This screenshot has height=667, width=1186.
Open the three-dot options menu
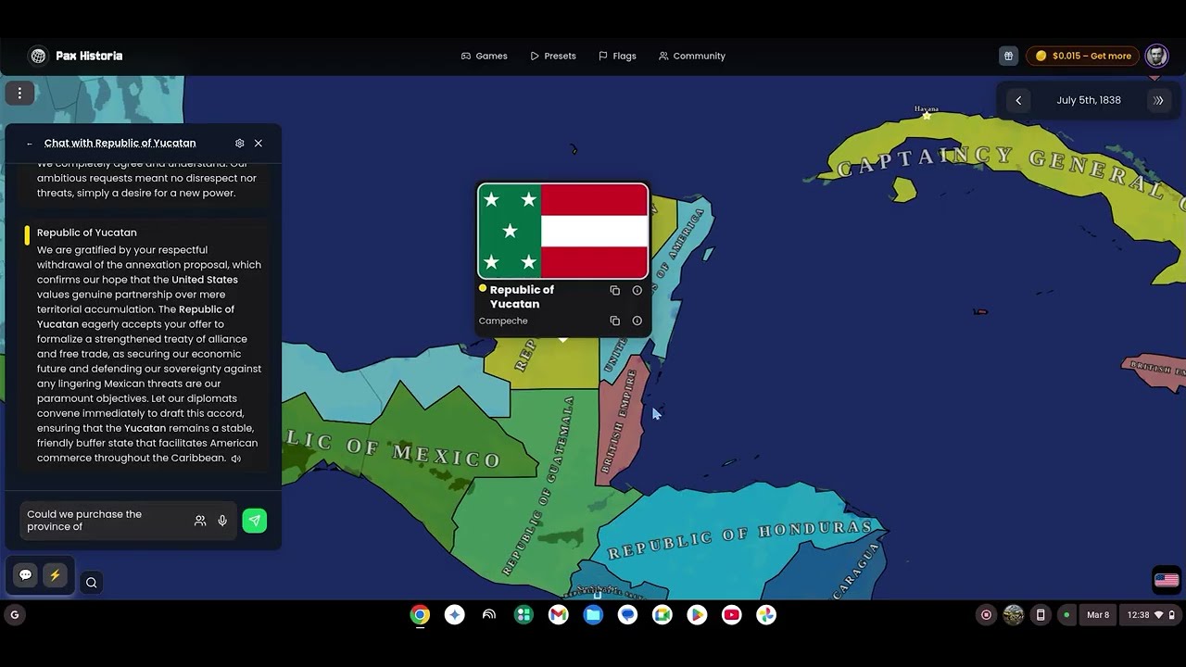[19, 93]
